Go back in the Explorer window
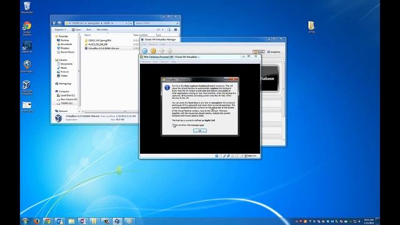The image size is (400, 225). point(54,23)
